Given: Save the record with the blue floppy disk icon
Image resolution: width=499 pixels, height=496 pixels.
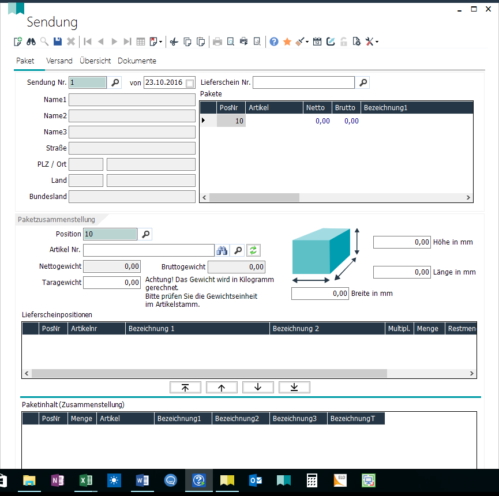Looking at the screenshot, I should [x=58, y=42].
